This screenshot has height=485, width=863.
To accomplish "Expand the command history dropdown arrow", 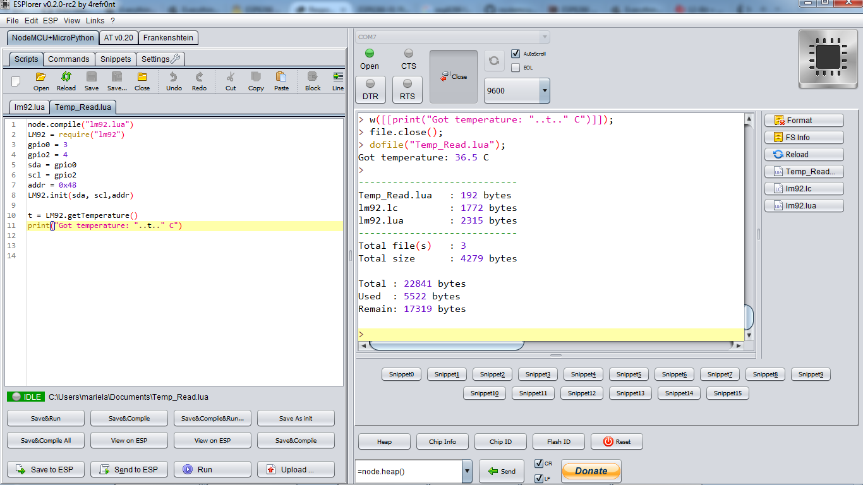I will (x=468, y=471).
